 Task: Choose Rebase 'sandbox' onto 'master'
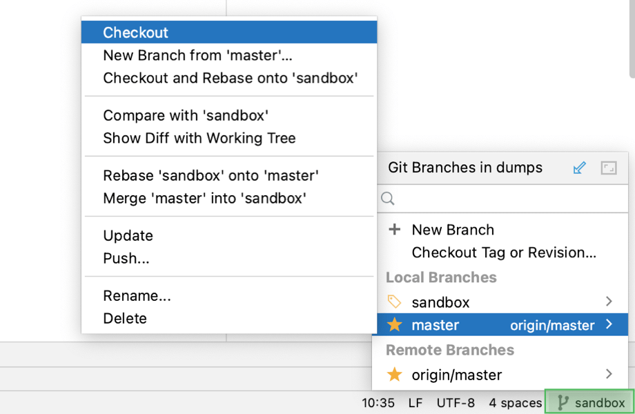point(229,175)
